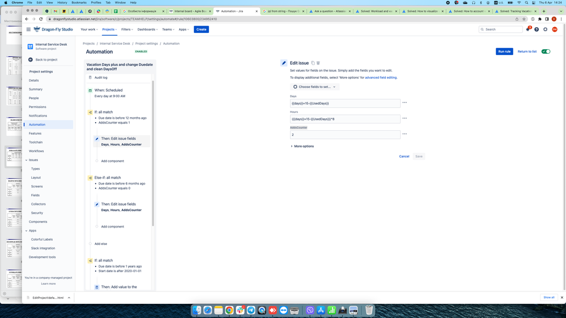Image resolution: width=566 pixels, height=318 pixels.
Task: Expand the downloaded file options chevron
Action: coord(69,298)
